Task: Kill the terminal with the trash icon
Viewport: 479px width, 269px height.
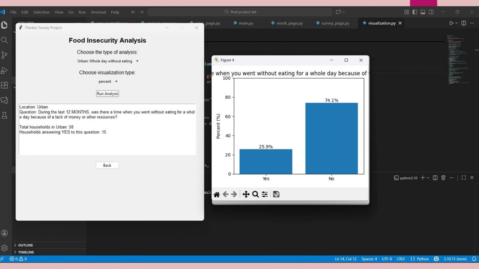Action: 443,178
